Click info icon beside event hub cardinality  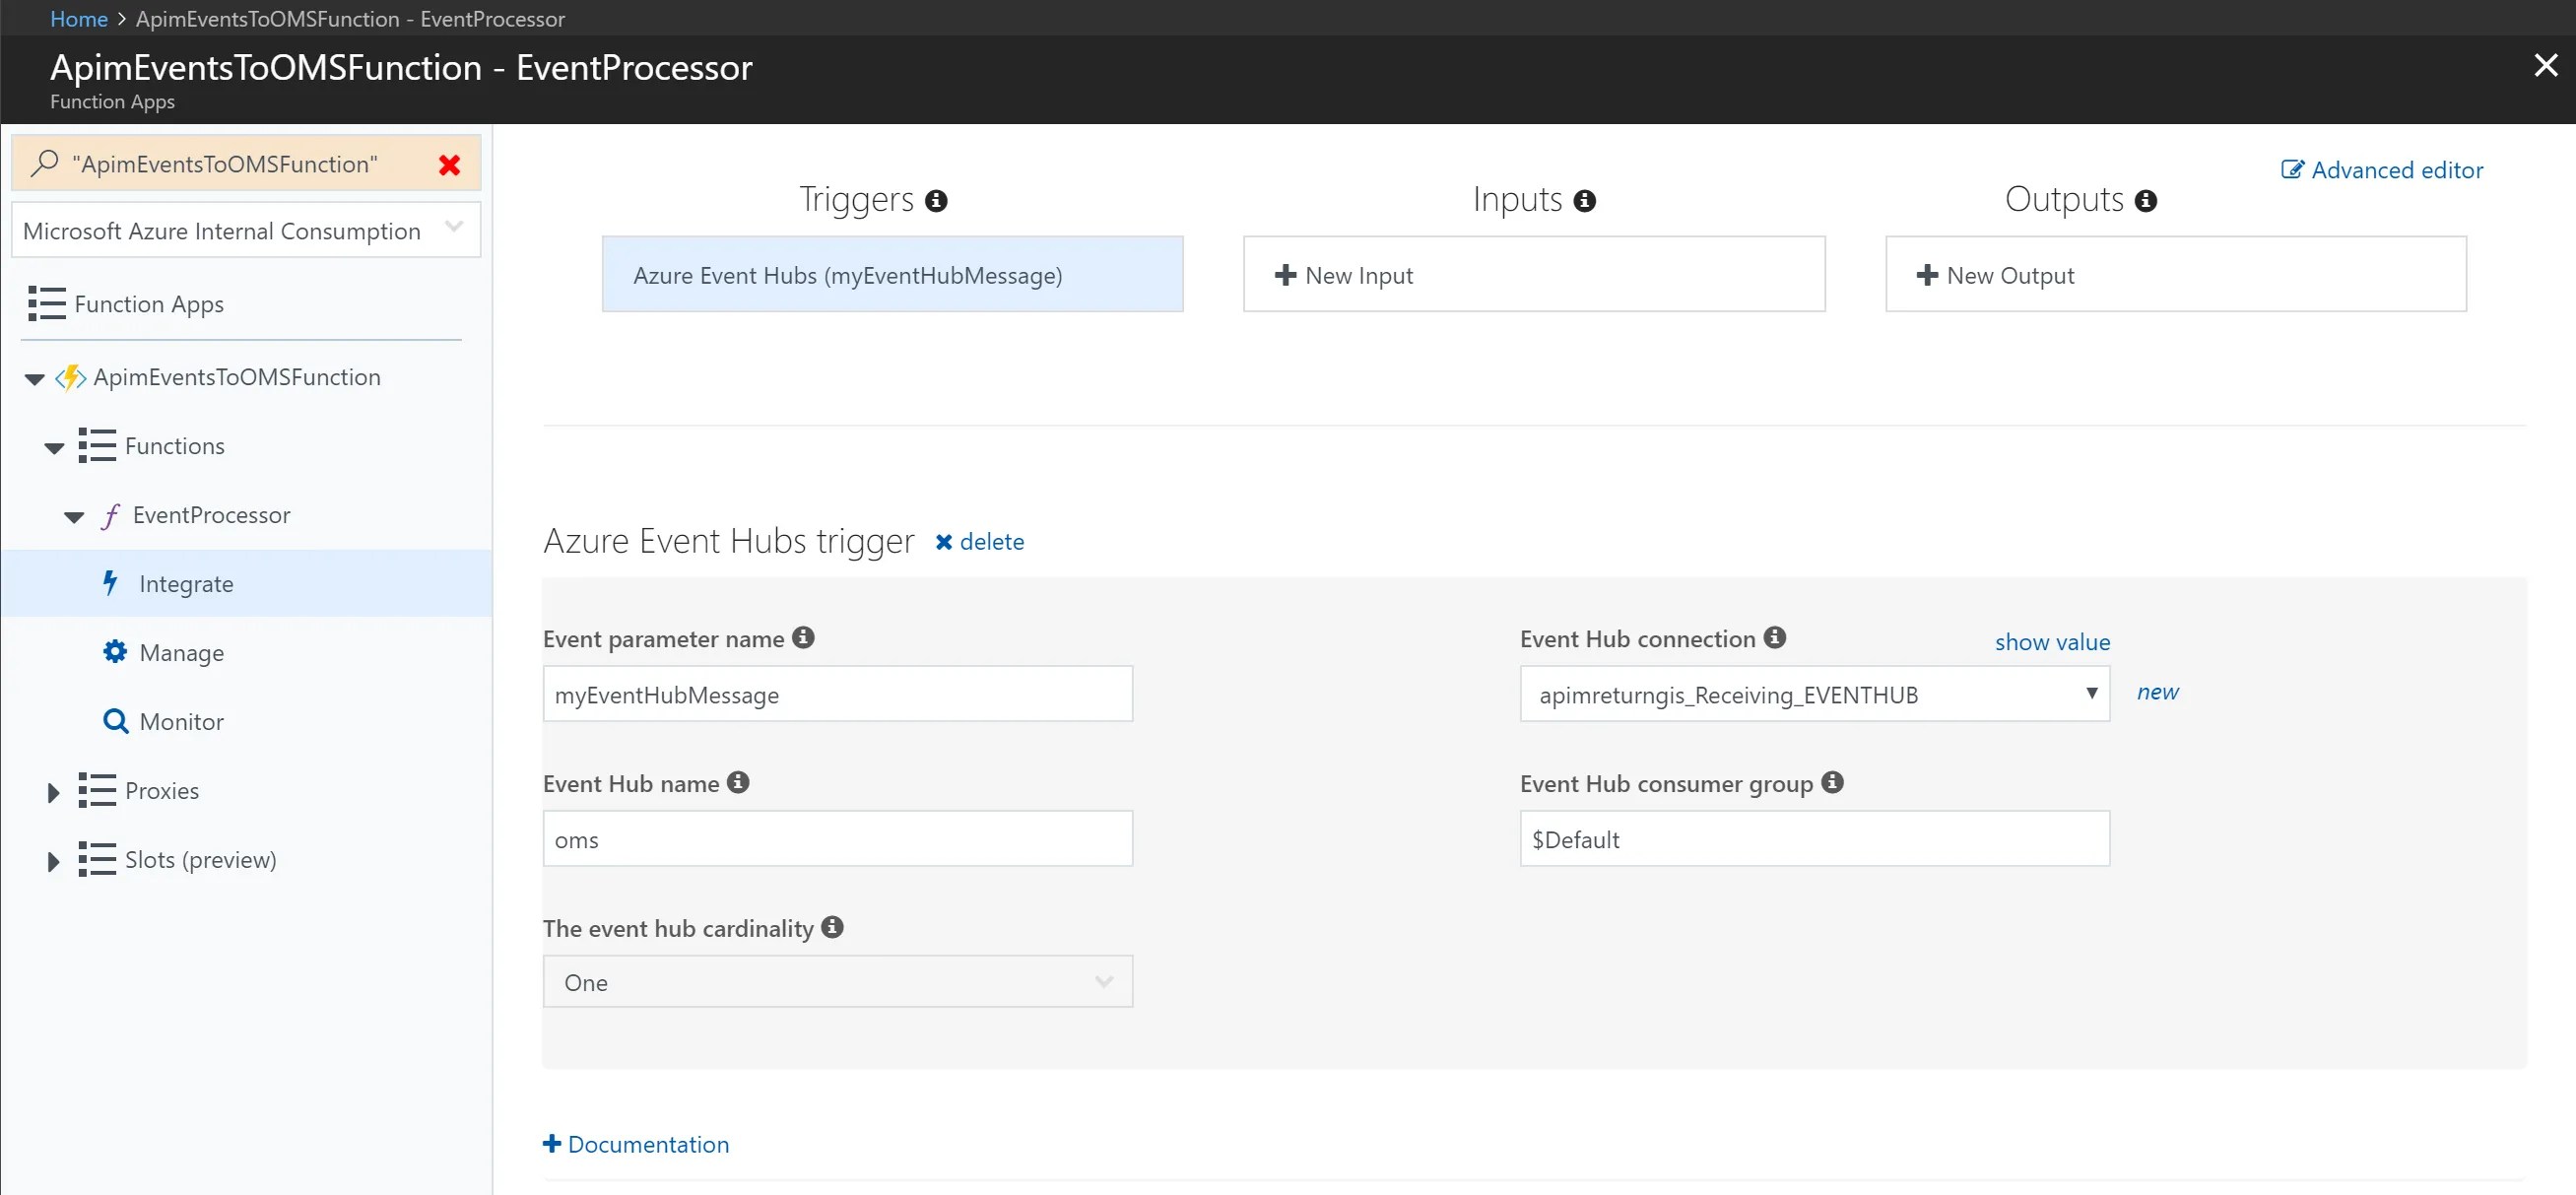(833, 927)
